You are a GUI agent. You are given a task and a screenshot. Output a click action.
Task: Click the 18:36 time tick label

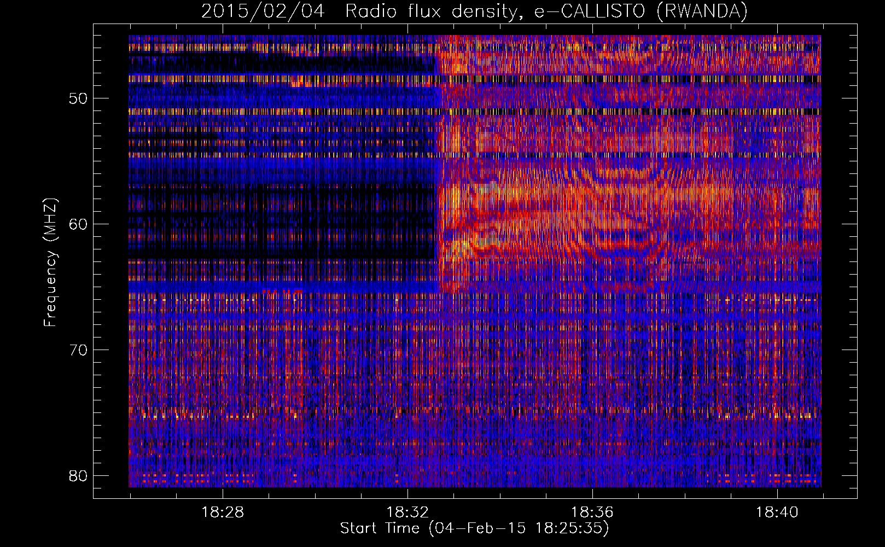click(x=592, y=513)
